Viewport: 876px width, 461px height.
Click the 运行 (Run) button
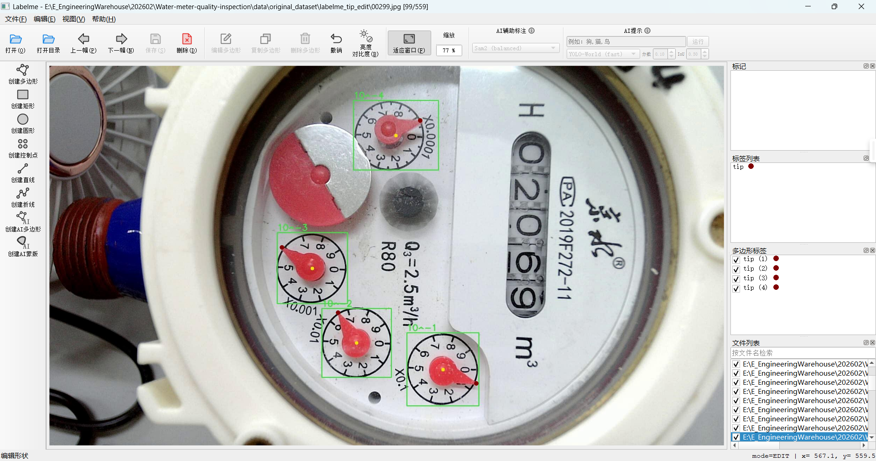(698, 42)
